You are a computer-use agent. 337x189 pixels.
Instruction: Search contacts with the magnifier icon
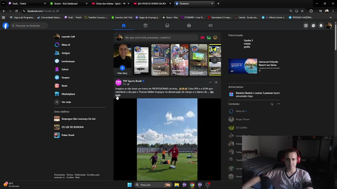[x=272, y=104]
